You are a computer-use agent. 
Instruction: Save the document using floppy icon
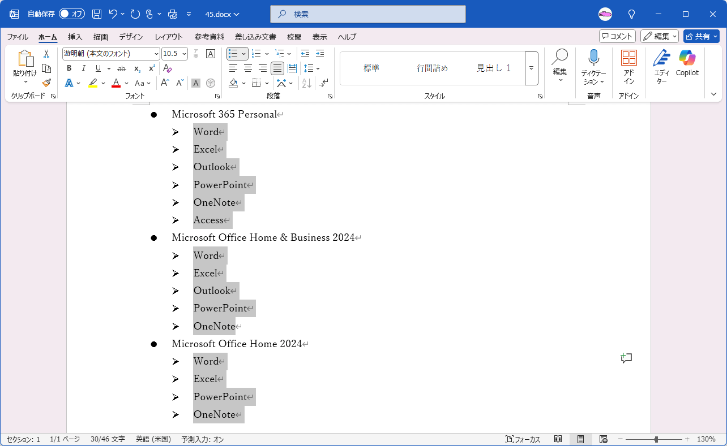tap(97, 14)
